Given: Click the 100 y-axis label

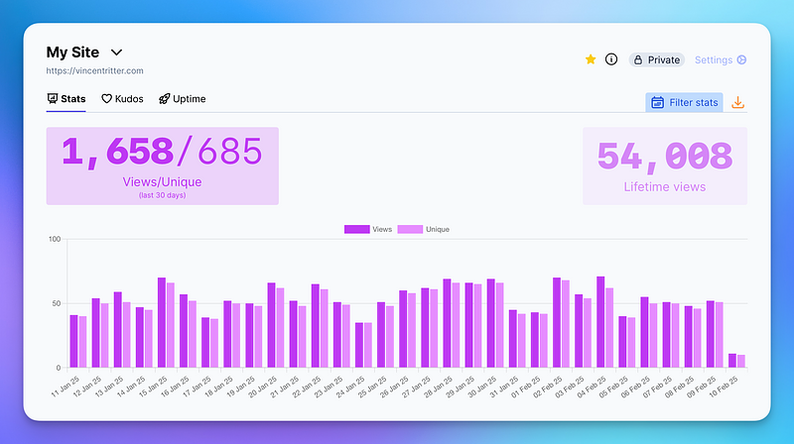Looking at the screenshot, I should [x=55, y=239].
